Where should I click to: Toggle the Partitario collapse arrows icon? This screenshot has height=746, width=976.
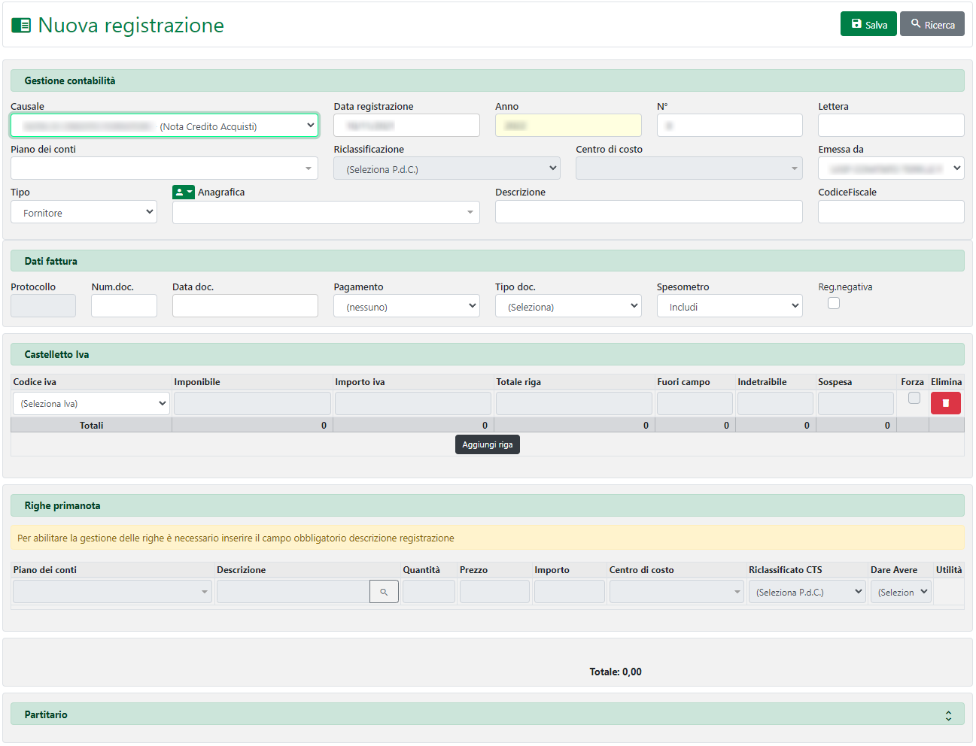point(948,715)
